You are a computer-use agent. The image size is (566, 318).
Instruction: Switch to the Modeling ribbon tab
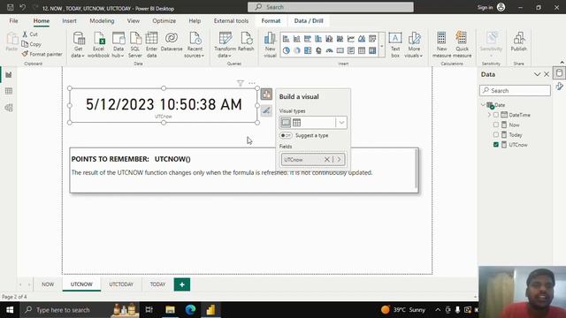(102, 21)
